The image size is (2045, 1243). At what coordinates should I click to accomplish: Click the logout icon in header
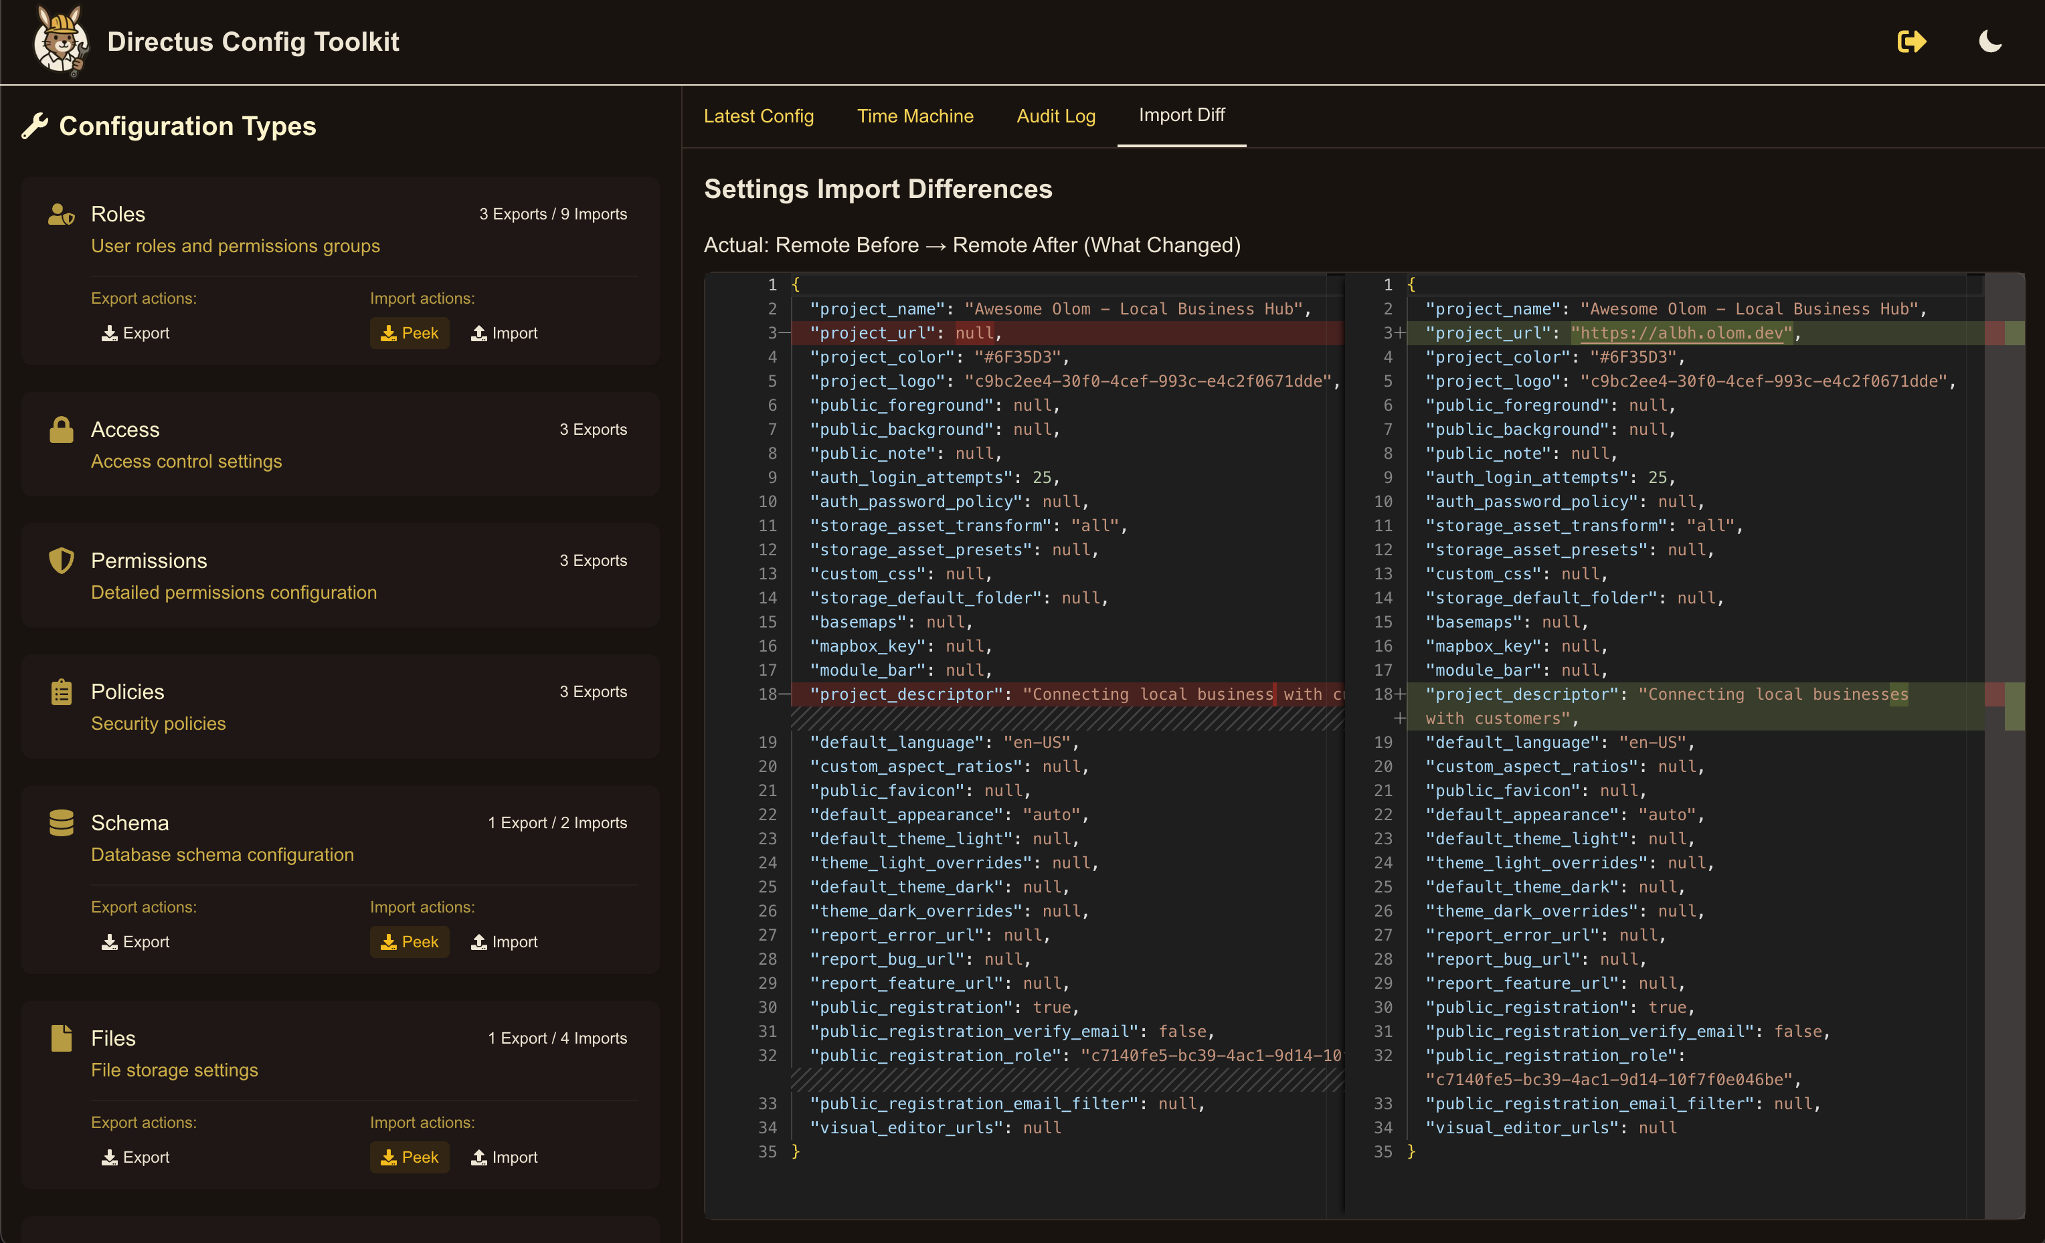(1911, 41)
